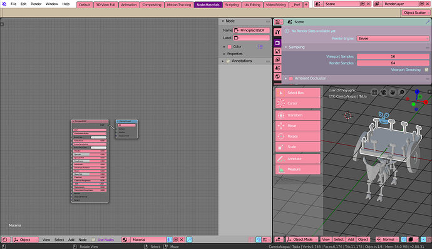
Task: Select the Cursor tool
Action: (298, 103)
